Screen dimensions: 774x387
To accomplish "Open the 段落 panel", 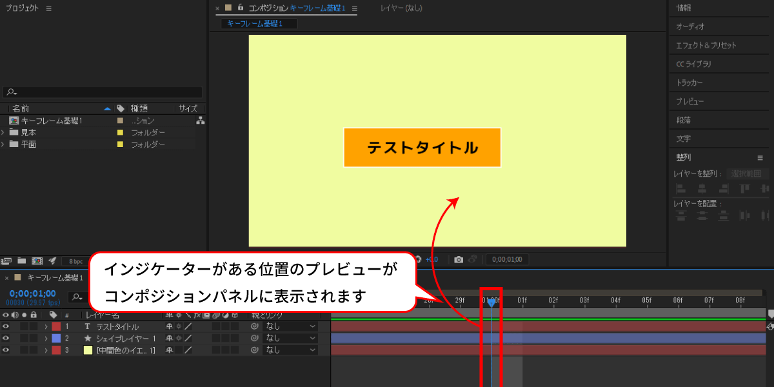I will pyautogui.click(x=684, y=120).
